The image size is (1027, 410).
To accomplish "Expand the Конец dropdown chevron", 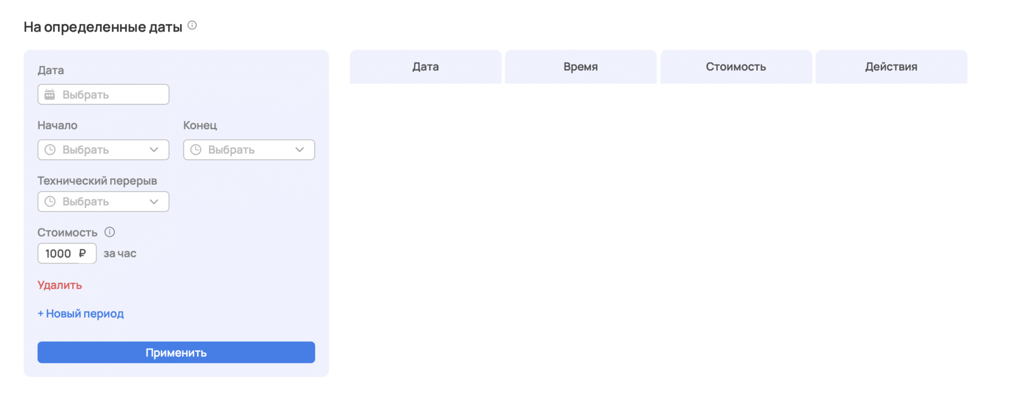I will point(300,150).
